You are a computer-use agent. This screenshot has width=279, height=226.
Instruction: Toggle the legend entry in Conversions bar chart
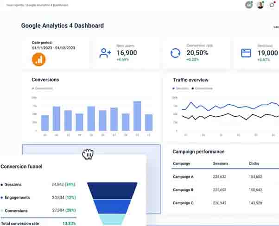click(x=42, y=88)
